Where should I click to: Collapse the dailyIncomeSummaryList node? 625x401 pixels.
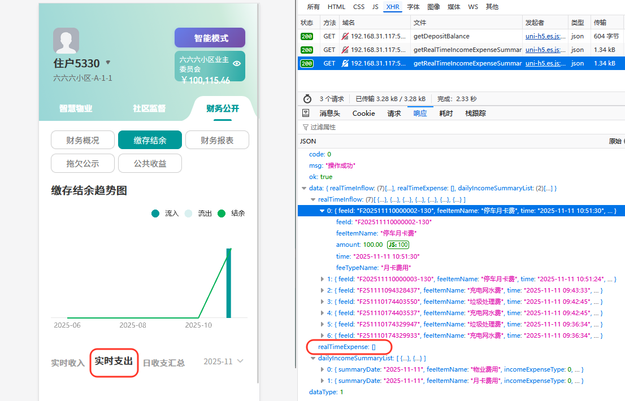(314, 358)
